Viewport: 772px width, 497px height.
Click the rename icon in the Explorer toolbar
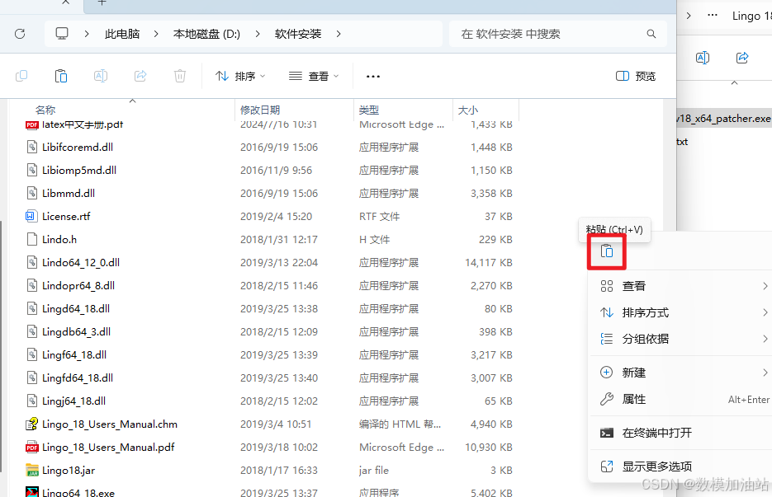(101, 76)
